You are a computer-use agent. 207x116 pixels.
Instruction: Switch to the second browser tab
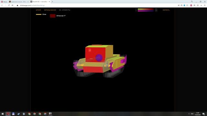18,2
